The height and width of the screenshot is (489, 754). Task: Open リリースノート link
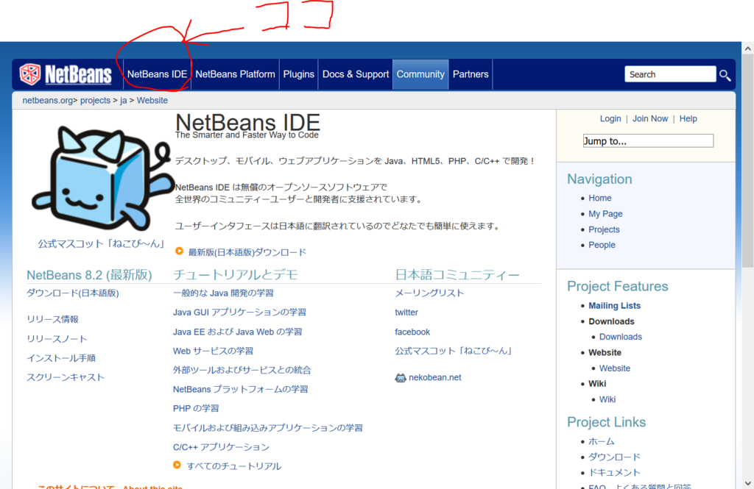pos(57,339)
